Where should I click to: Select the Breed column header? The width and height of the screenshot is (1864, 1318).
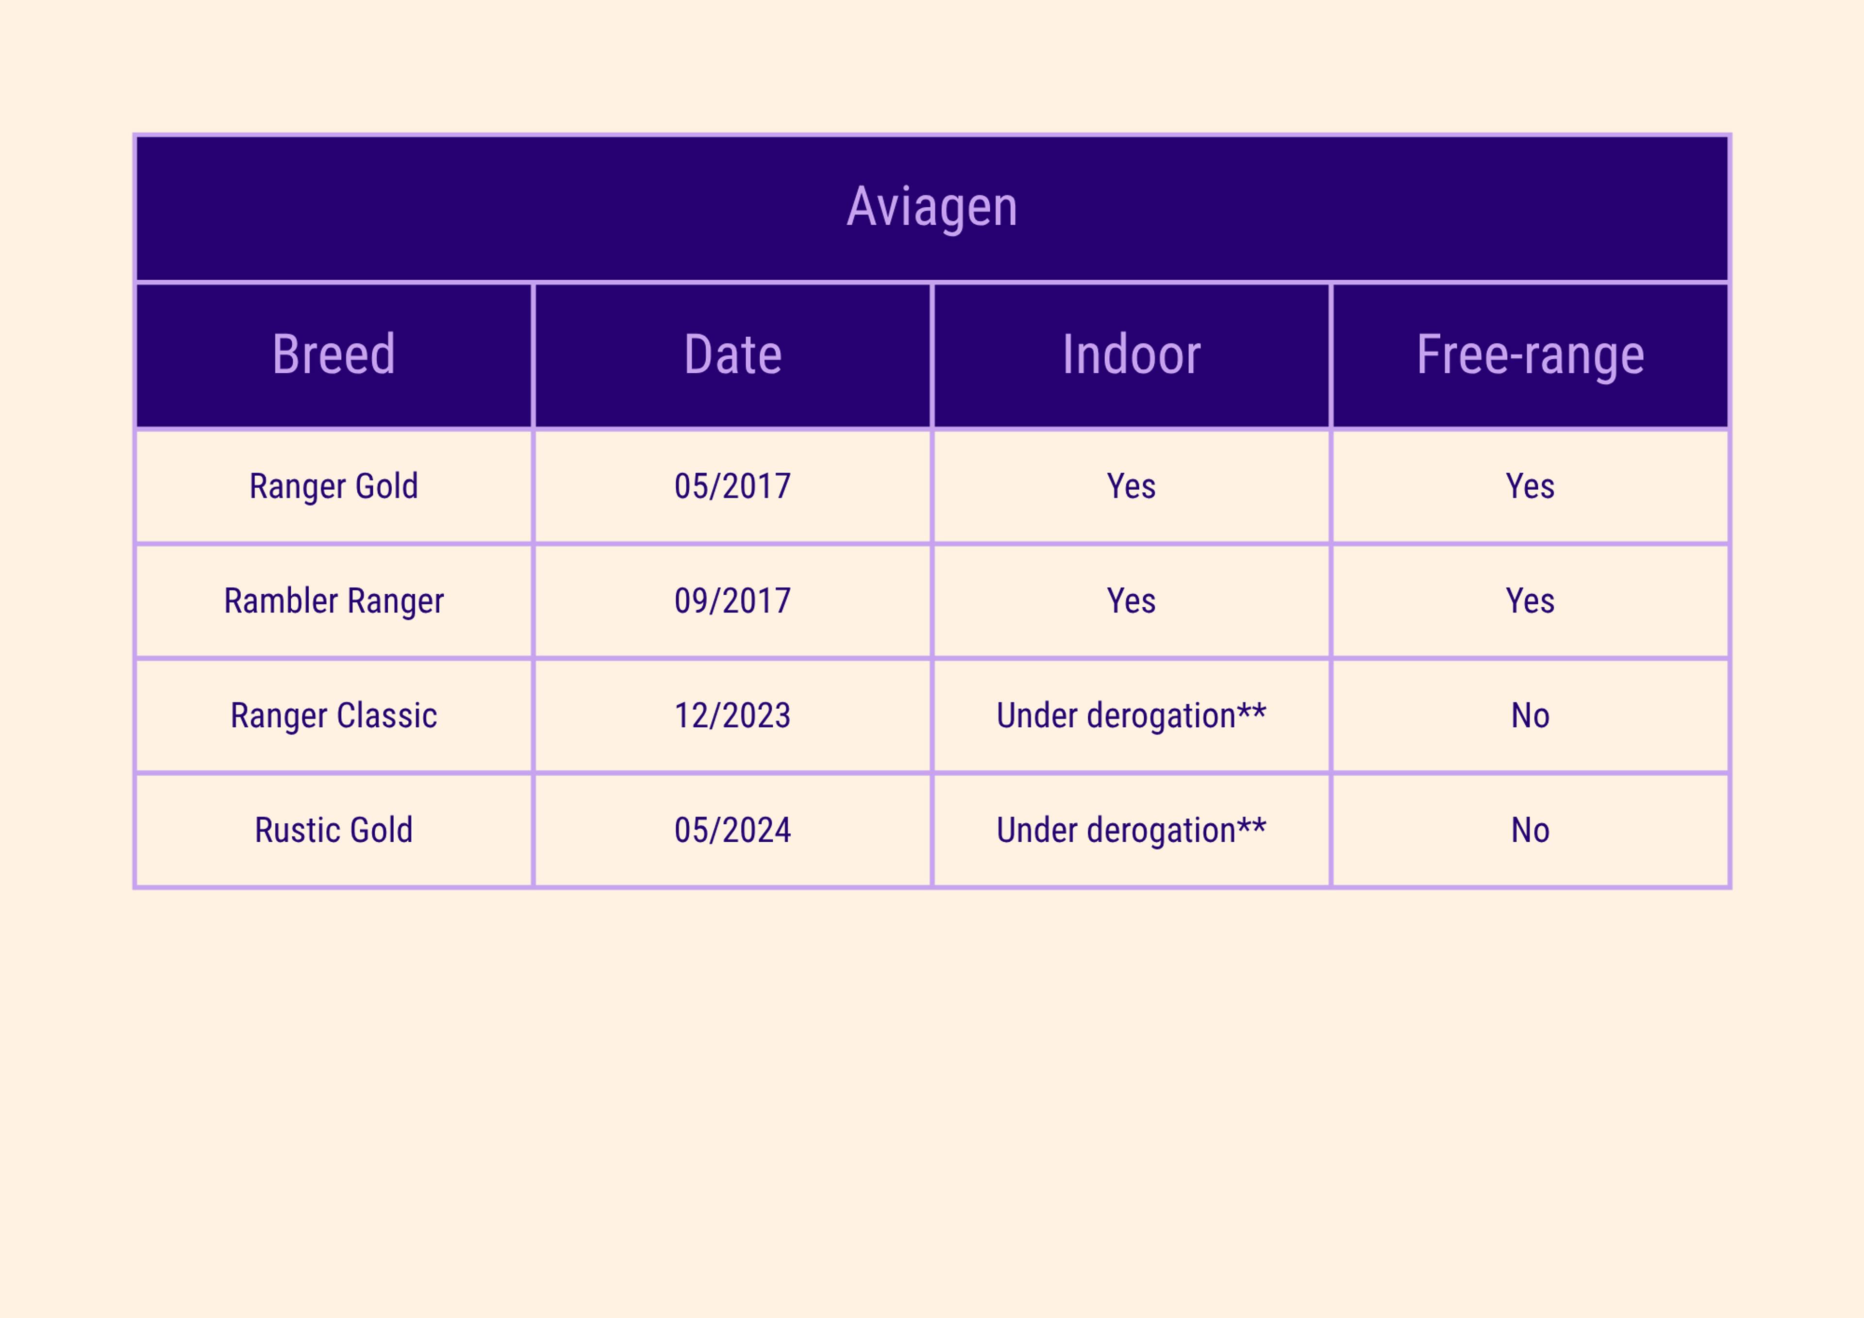[333, 355]
